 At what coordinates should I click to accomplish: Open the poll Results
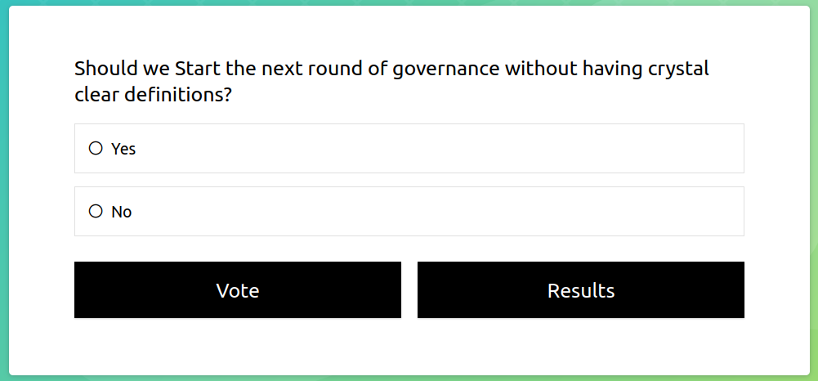[x=580, y=290]
